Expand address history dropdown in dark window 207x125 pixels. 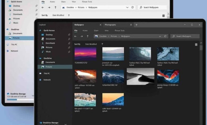(x=160, y=36)
